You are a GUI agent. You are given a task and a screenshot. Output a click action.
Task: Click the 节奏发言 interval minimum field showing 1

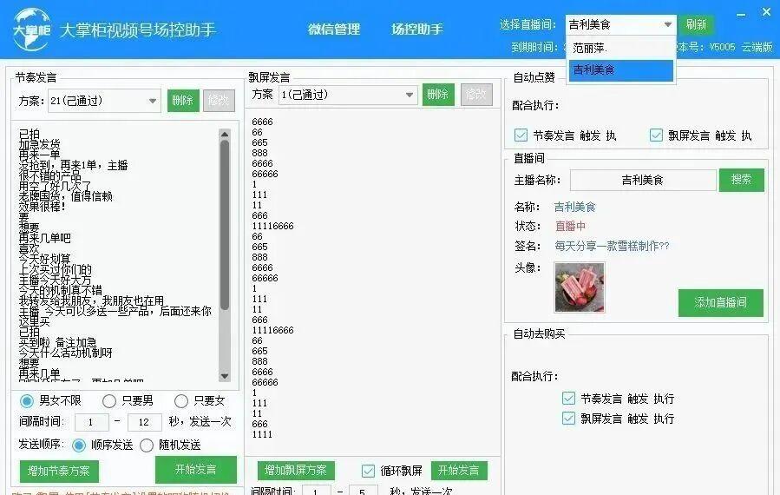(x=91, y=422)
